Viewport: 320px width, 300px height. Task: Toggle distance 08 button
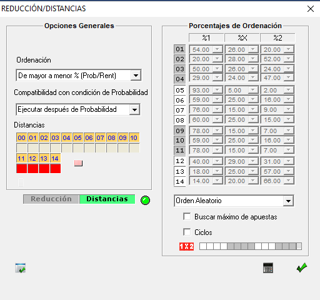(x=111, y=137)
